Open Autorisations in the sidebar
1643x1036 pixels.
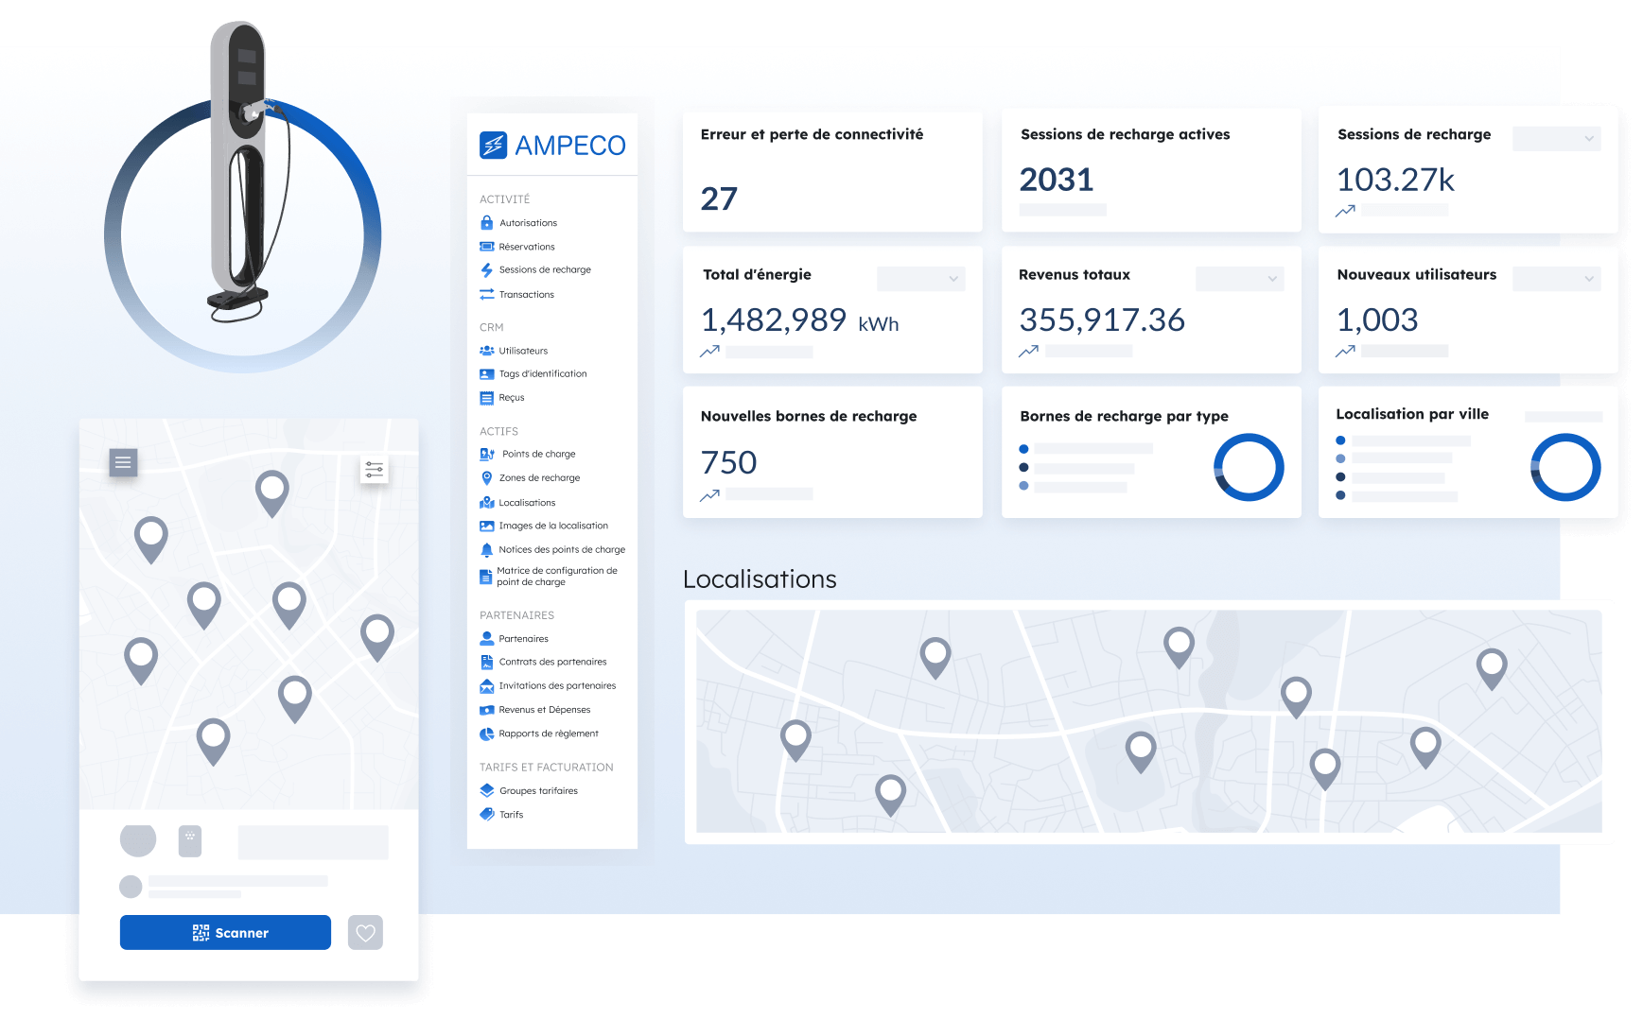pos(528,223)
